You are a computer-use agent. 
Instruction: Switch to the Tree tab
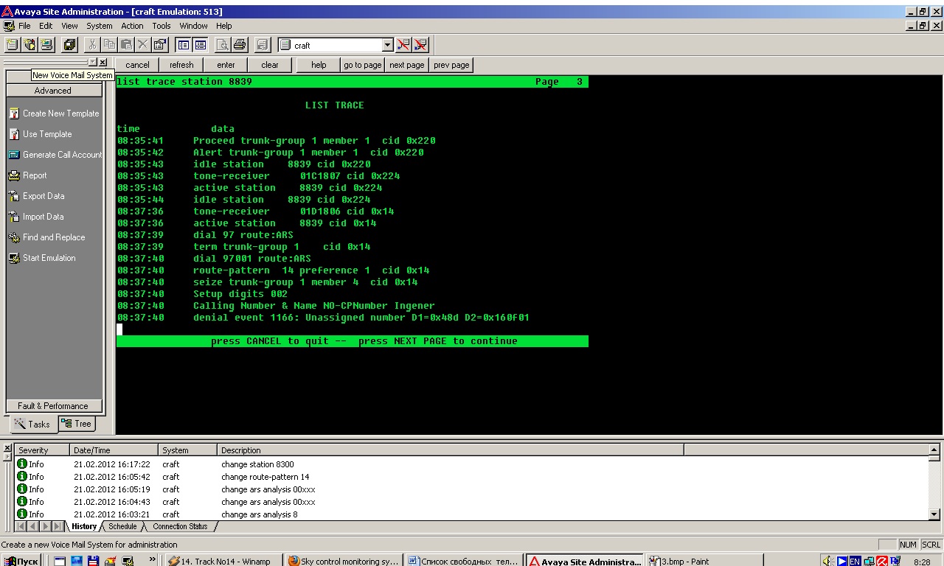coord(77,424)
